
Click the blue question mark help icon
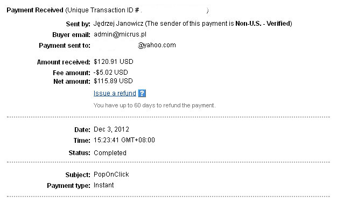[142, 93]
